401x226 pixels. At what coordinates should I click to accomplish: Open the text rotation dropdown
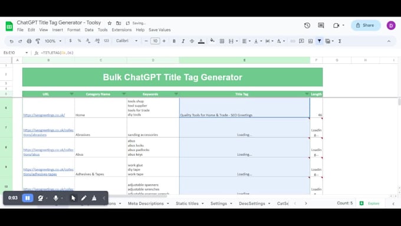point(281,41)
